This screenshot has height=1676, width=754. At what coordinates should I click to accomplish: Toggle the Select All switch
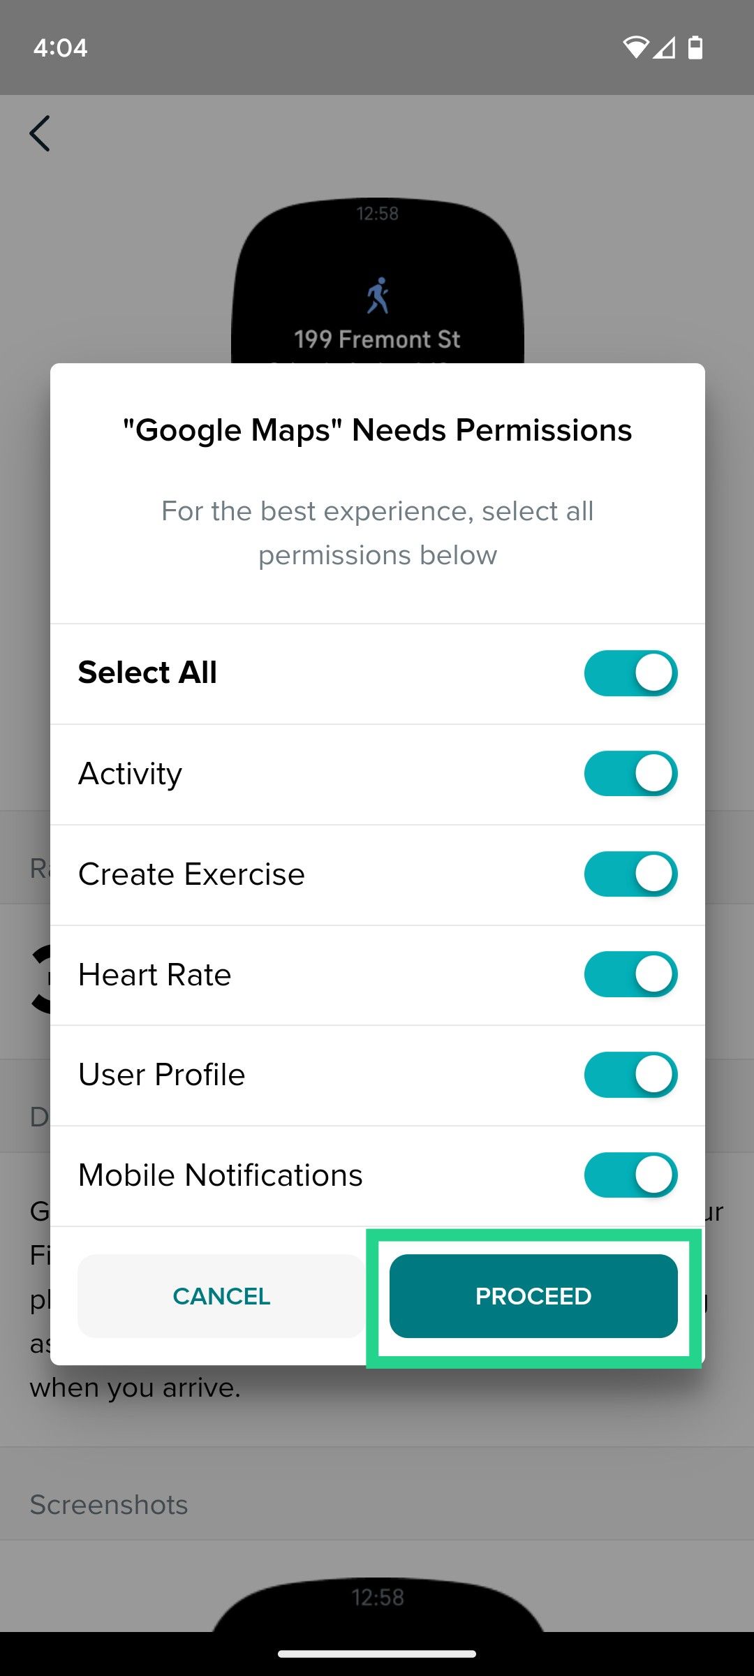[x=630, y=673]
